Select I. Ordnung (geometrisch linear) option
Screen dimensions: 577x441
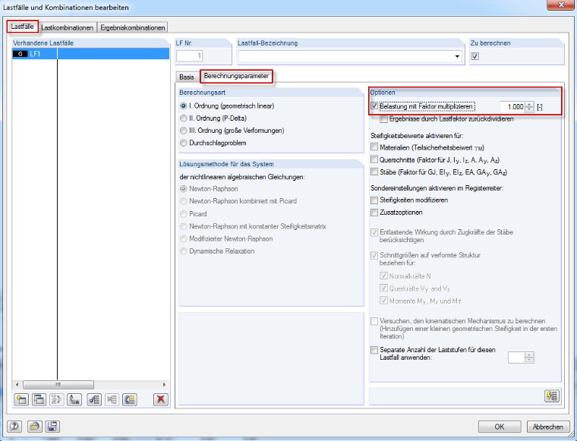183,106
